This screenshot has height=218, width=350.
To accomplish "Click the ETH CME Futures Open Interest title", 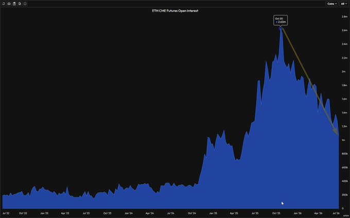I will coord(175,11).
